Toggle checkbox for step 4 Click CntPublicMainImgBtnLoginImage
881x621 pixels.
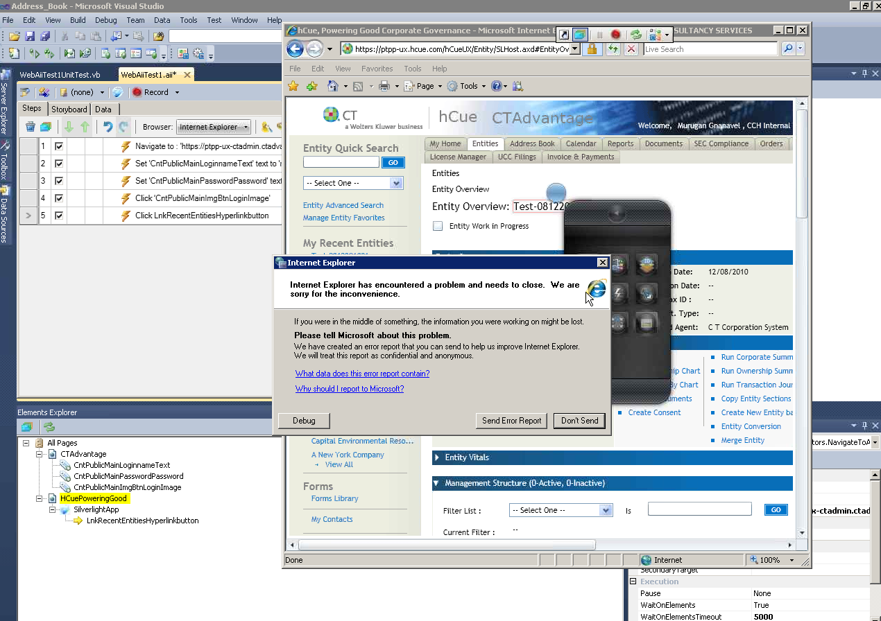point(59,198)
